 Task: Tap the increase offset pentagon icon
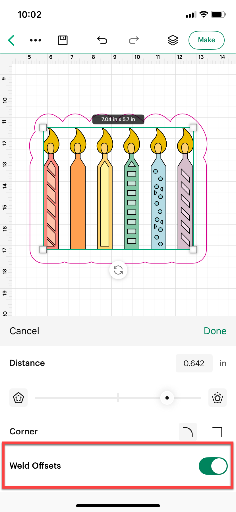(218, 398)
